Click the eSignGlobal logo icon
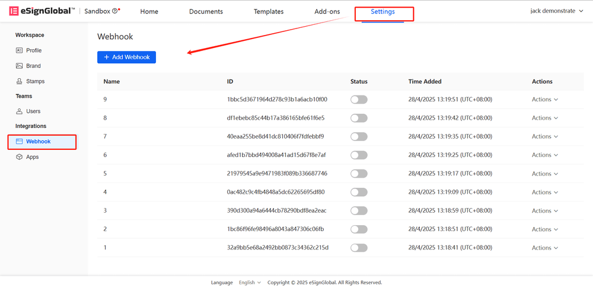Viewport: 593px width, 288px height. (14, 11)
